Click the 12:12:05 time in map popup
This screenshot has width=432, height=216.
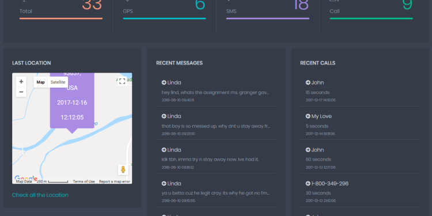[72, 118]
